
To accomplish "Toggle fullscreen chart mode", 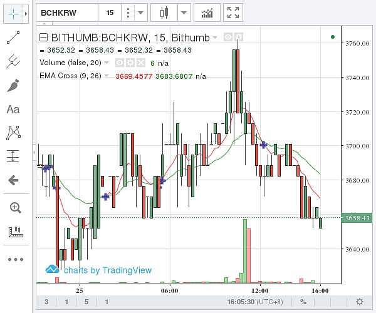I will 233,13.
